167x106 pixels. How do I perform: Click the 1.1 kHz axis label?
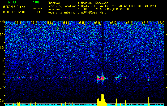2,34
